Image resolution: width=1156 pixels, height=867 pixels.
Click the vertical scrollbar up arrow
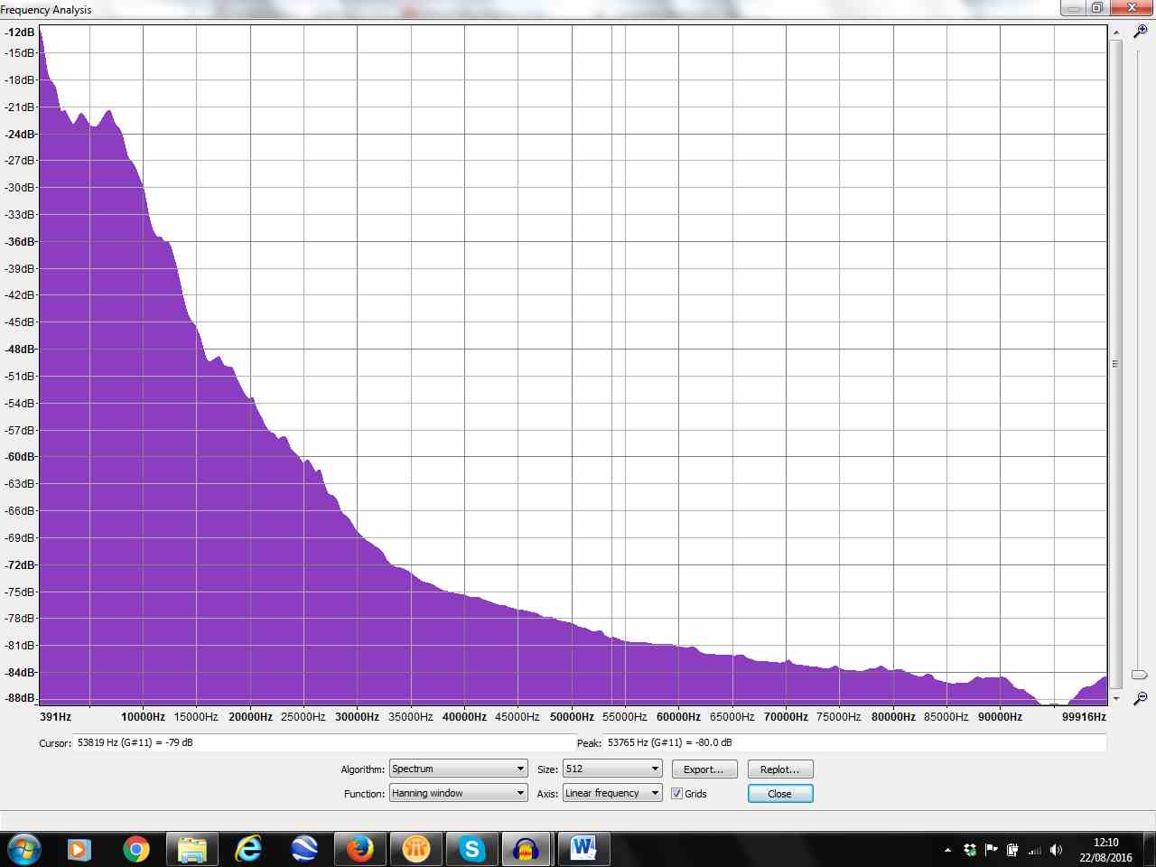coord(1116,33)
